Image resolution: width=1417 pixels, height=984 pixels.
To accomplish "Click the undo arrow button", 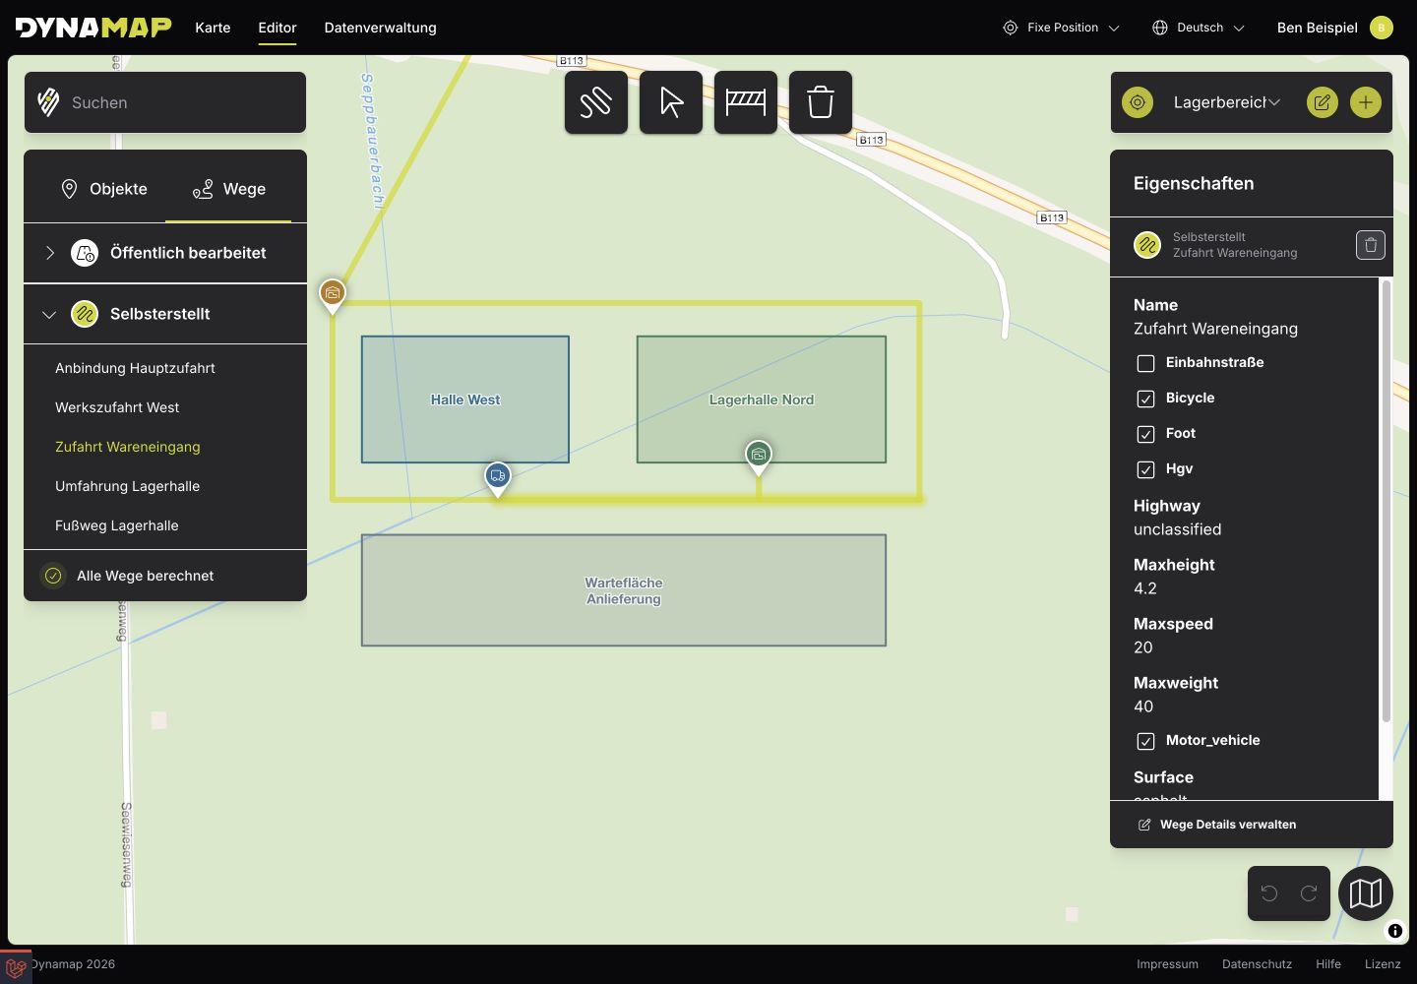I will coord(1269,893).
